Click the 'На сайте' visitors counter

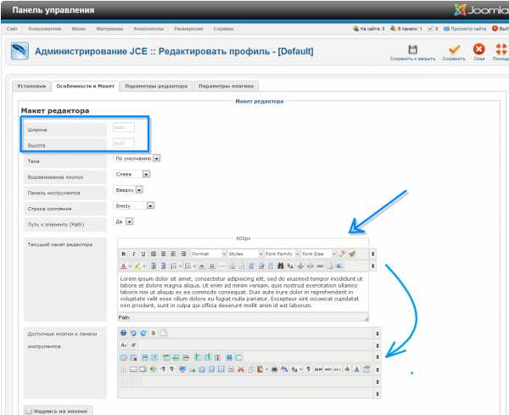coord(369,29)
